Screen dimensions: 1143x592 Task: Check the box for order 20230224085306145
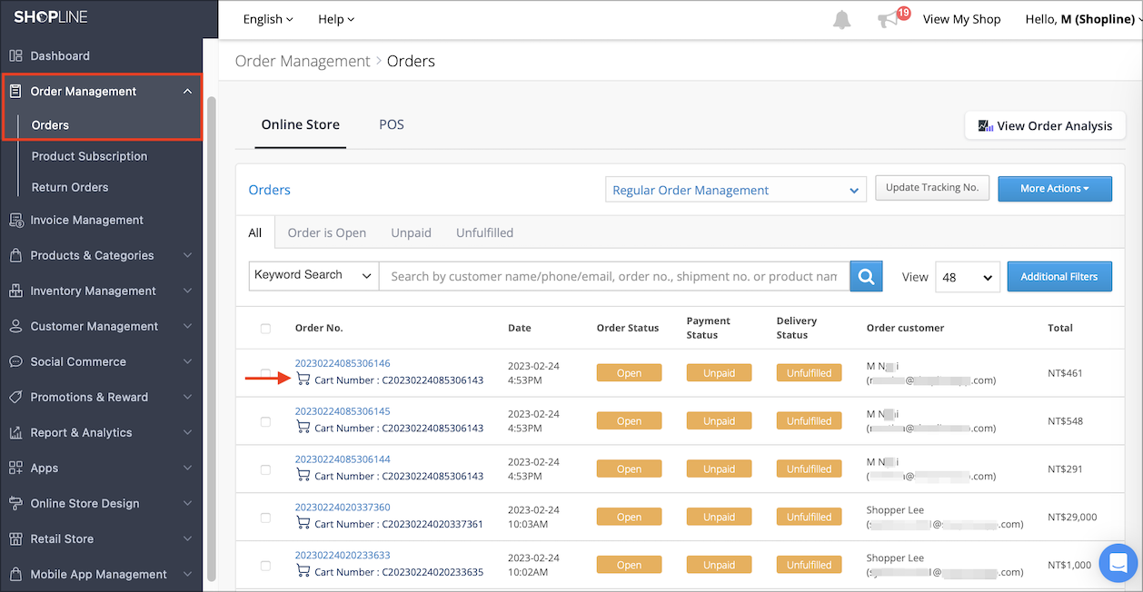[265, 421]
